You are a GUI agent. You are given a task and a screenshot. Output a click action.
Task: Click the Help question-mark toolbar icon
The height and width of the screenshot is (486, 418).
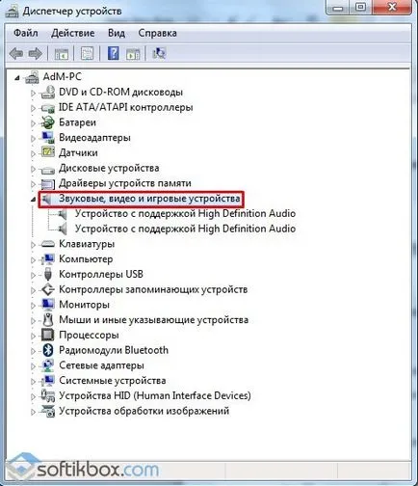coord(113,53)
